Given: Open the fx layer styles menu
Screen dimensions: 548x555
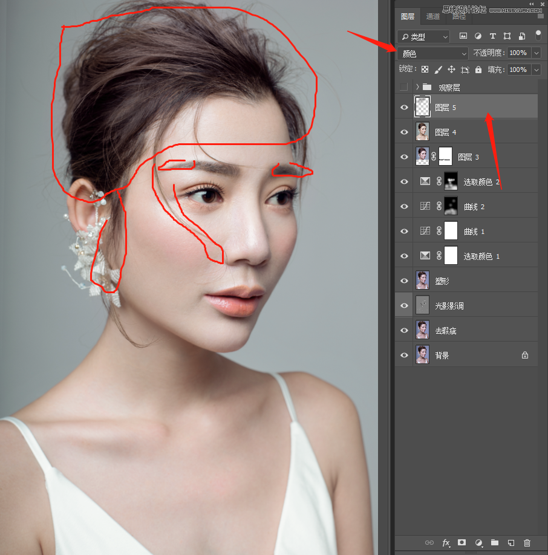Looking at the screenshot, I should click(446, 543).
